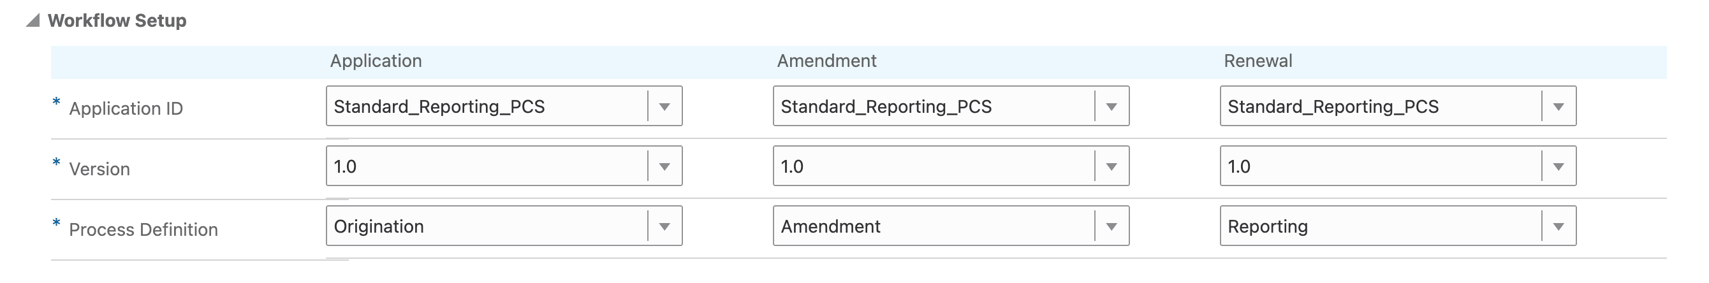
Task: Click arrow beside Amendment process definition
Action: (1111, 227)
